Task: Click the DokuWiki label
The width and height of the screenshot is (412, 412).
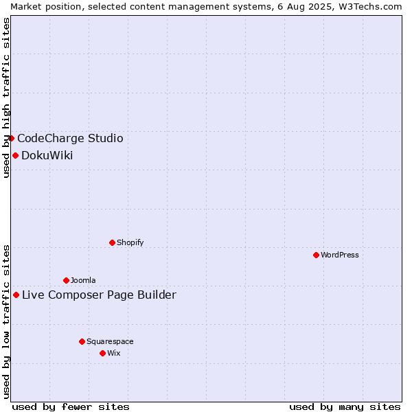Action: [x=47, y=156]
